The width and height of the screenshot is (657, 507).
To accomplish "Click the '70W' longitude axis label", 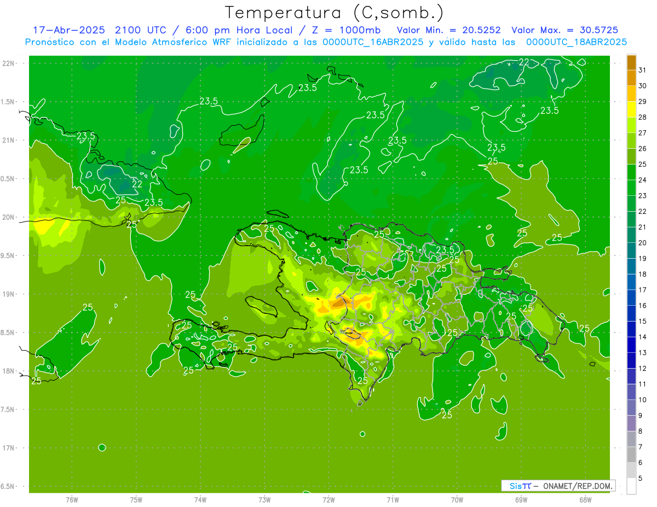I will click(457, 499).
